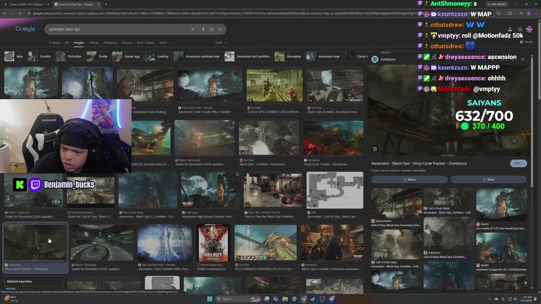The width and height of the screenshot is (541, 304).
Task: Select the Ascension bo3 zombies chip
Action: click(248, 56)
